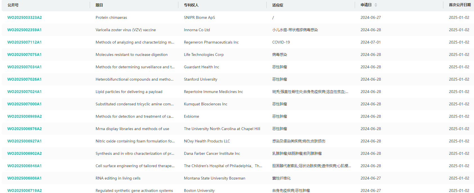
Task: Click patentee 'SNIPR Biome ApS'
Action: click(x=199, y=17)
